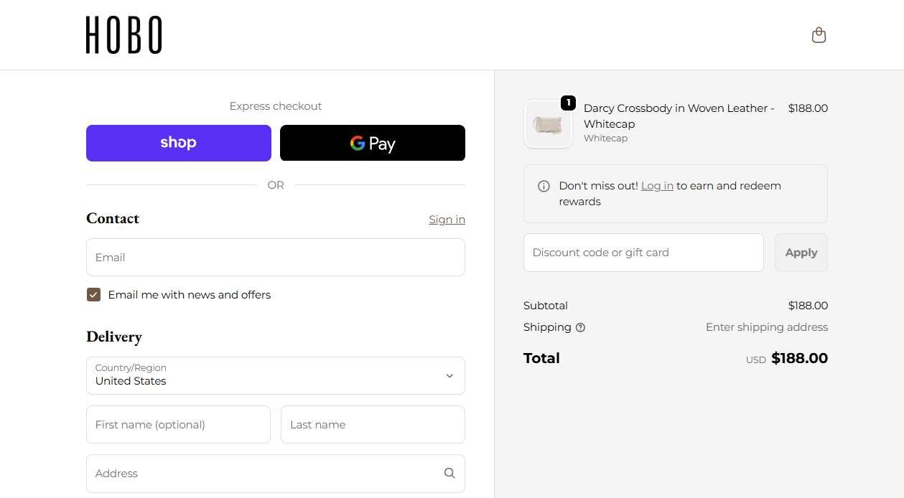Image resolution: width=904 pixels, height=498 pixels.
Task: Open the shopping bag cart icon
Action: coord(819,35)
